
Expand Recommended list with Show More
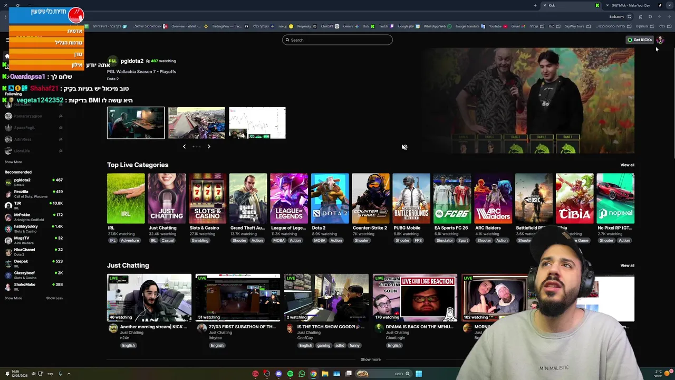coord(13,298)
